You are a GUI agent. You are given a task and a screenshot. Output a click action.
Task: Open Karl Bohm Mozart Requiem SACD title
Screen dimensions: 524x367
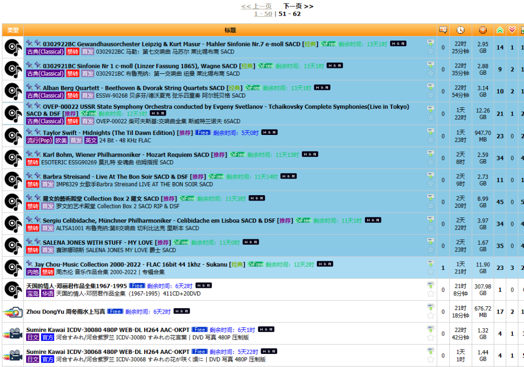click(126, 155)
